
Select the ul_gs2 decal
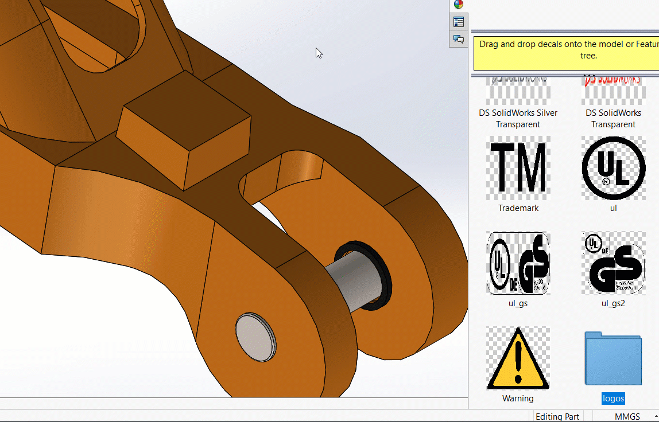click(613, 263)
